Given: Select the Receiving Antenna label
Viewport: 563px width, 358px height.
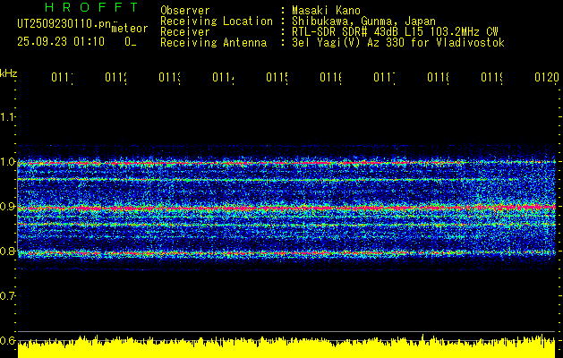Looking at the screenshot, I should pyautogui.click(x=213, y=42).
